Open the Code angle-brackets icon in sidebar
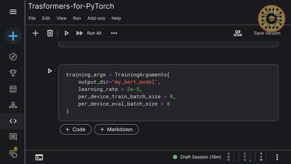The height and width of the screenshot is (164, 291). click(13, 121)
